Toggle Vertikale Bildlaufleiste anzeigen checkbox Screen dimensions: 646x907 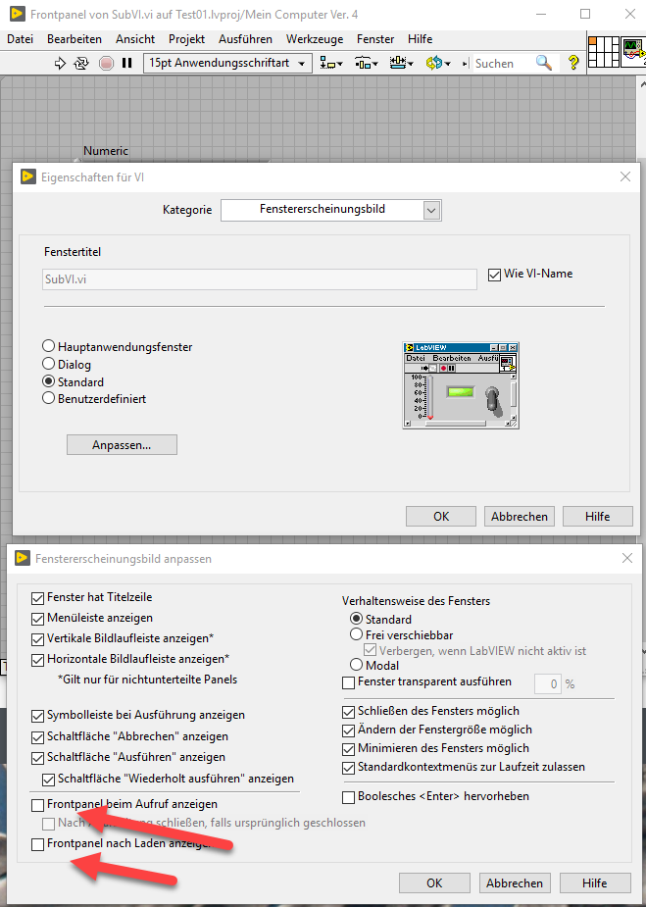pyautogui.click(x=37, y=639)
